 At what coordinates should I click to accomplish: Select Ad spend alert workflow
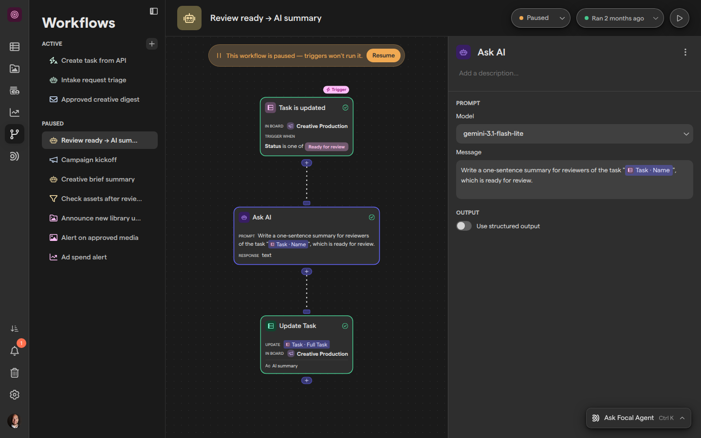(x=100, y=257)
